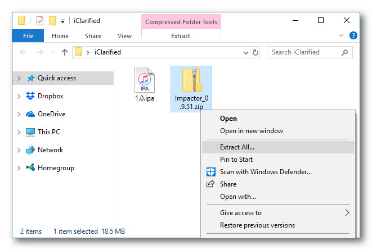Screen dimensions: 372x250
Task: Expand the Quick access tree node
Action: [19, 79]
